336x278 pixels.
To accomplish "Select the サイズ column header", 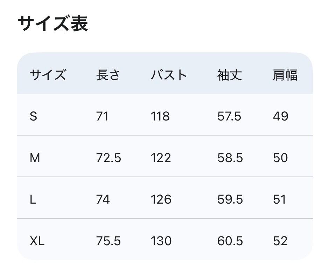I will 48,75.
